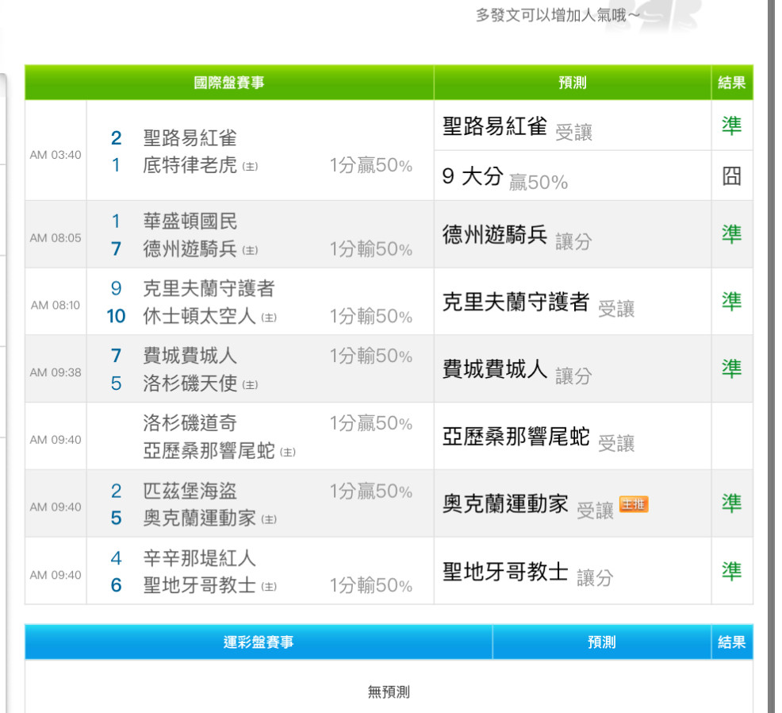This screenshot has height=713, width=782.
Task: Click the 準 result for 克里夫蘭守護者 prediction
Action: [731, 302]
